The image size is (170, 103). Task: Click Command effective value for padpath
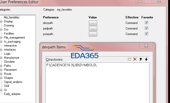(x=132, y=28)
